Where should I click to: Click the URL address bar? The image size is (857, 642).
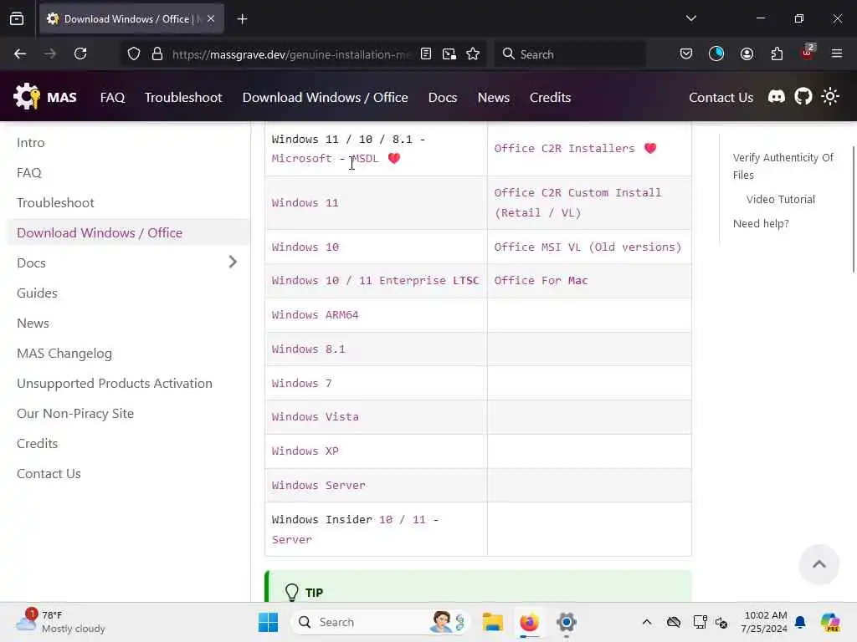pyautogui.click(x=292, y=54)
